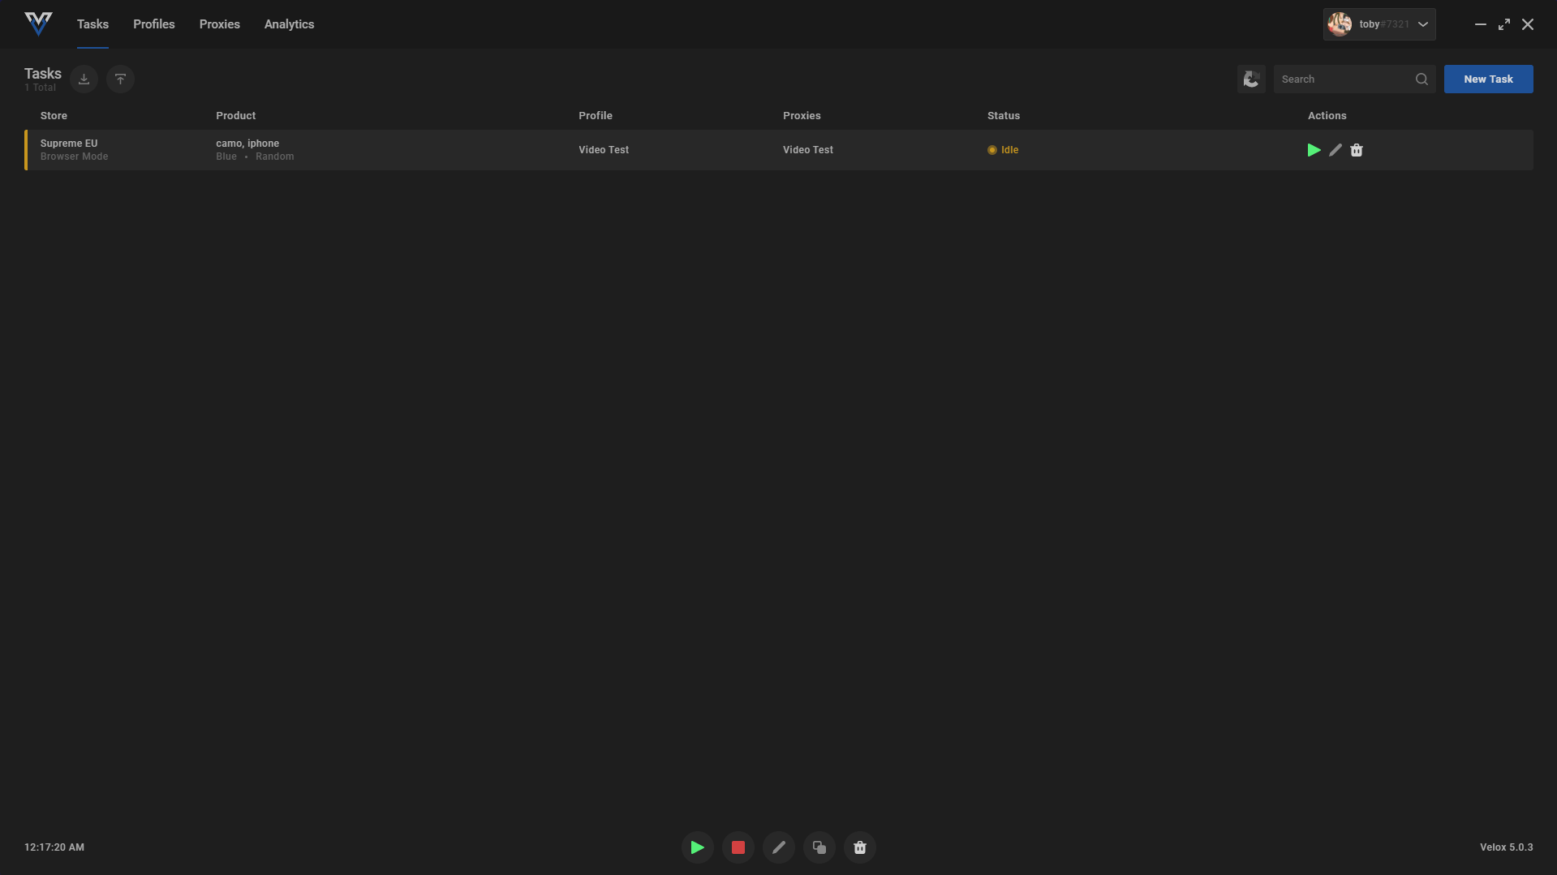The image size is (1557, 875).
Task: Click the Velox logo in top-left corner
Action: (38, 24)
